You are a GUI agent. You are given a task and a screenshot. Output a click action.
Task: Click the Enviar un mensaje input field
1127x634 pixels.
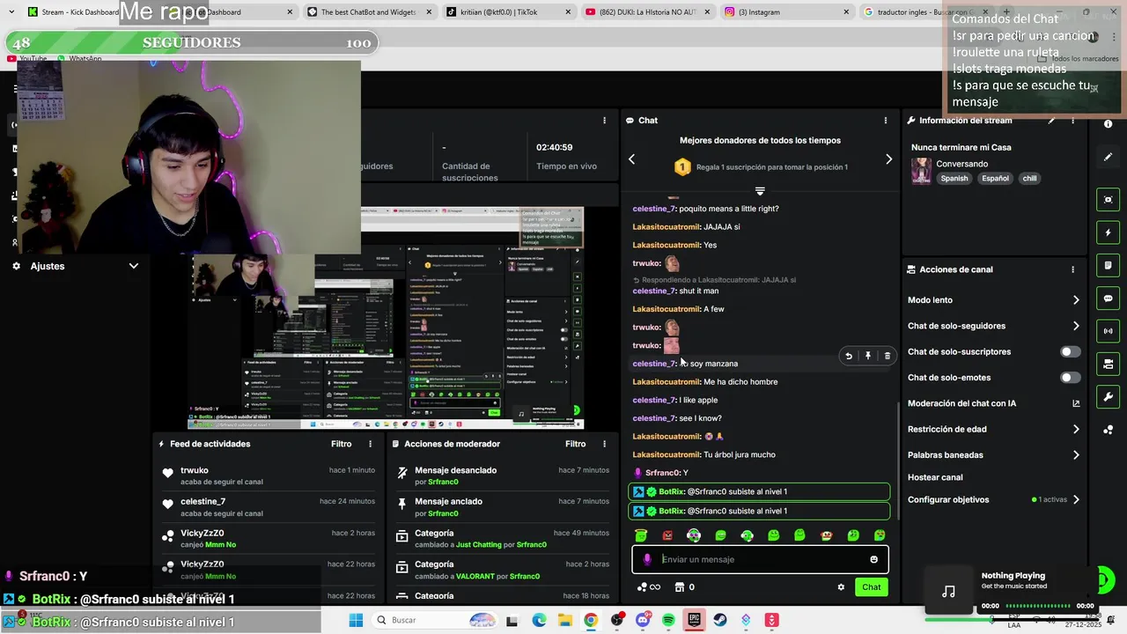click(x=760, y=559)
